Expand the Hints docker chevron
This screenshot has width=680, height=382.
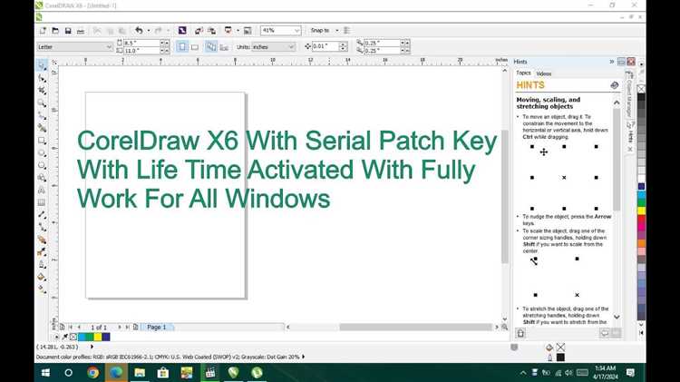click(612, 62)
